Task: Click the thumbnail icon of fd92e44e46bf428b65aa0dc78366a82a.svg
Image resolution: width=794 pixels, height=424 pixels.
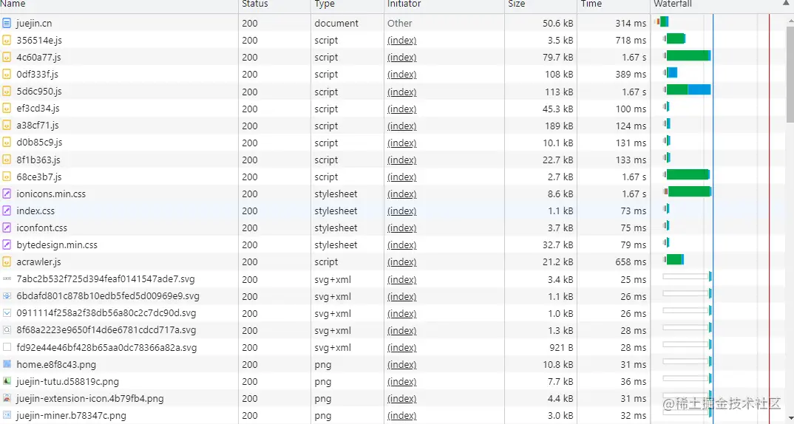Action: pyautogui.click(x=7, y=348)
